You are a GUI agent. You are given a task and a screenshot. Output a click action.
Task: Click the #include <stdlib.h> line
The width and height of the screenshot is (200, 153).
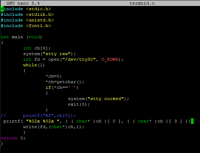[27, 14]
